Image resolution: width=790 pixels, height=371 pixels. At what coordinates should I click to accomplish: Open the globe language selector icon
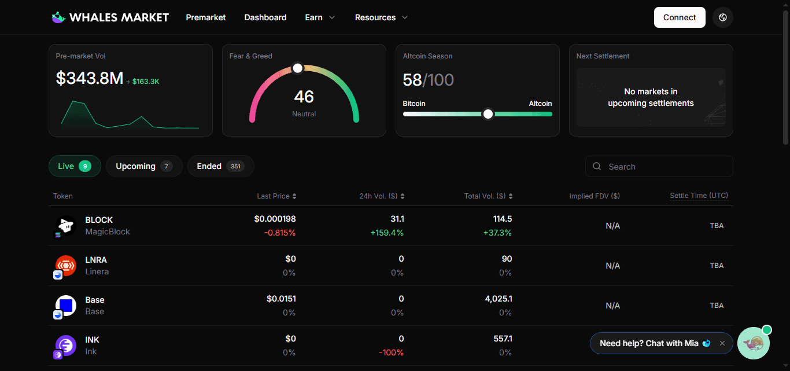point(722,17)
